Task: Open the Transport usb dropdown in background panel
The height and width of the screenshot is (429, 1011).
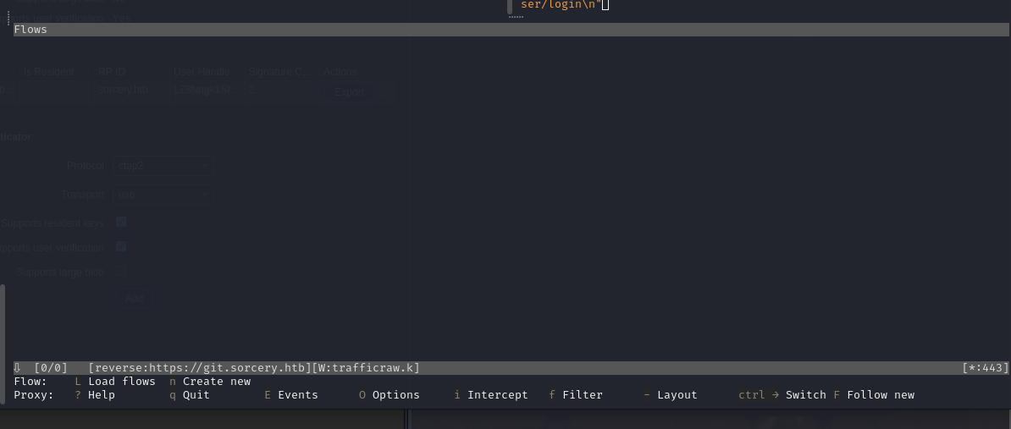Action: click(x=163, y=194)
